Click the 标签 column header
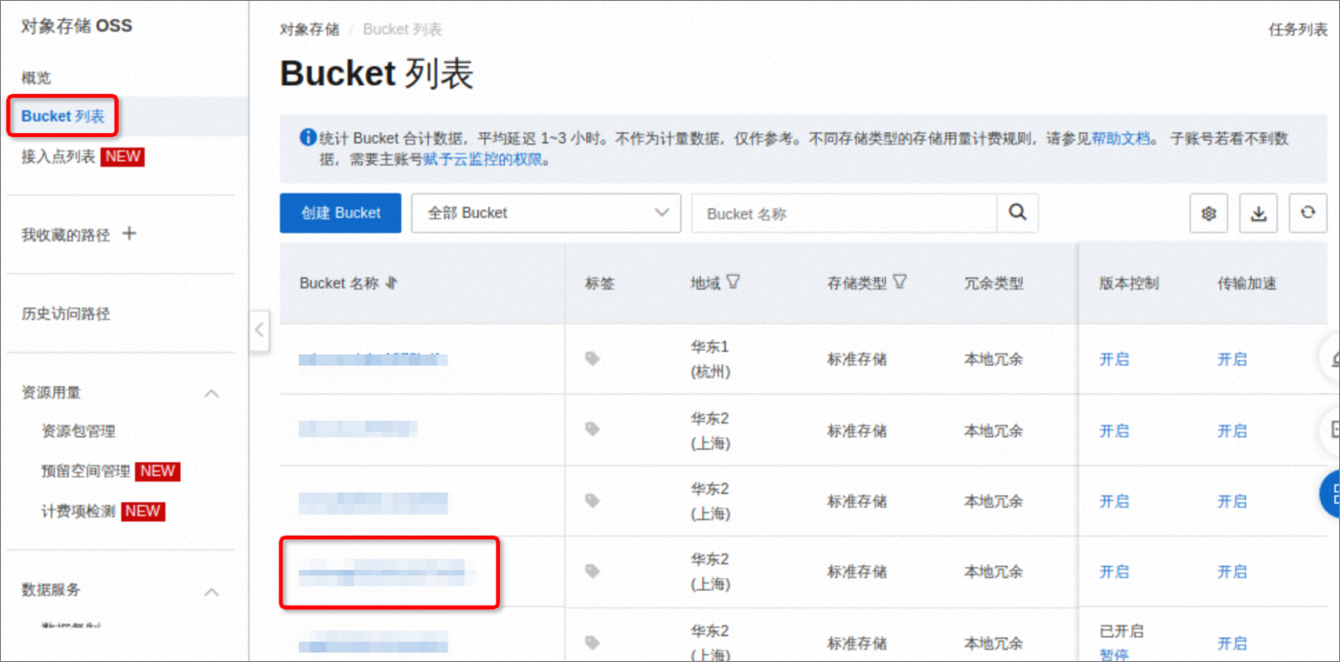1340x662 pixels. [x=600, y=284]
